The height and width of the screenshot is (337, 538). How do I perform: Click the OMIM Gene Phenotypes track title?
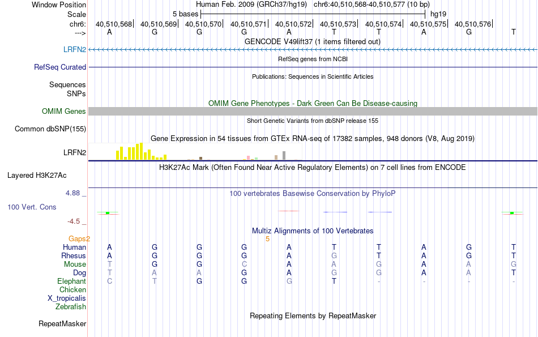click(x=313, y=103)
